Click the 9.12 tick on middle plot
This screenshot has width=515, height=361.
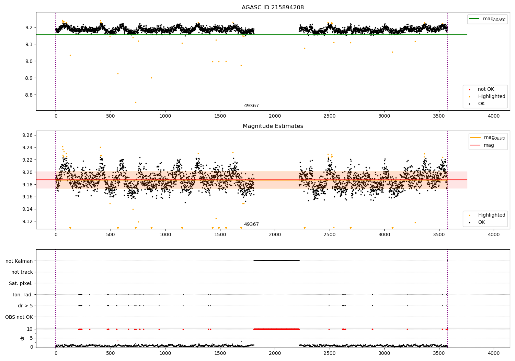point(27,221)
